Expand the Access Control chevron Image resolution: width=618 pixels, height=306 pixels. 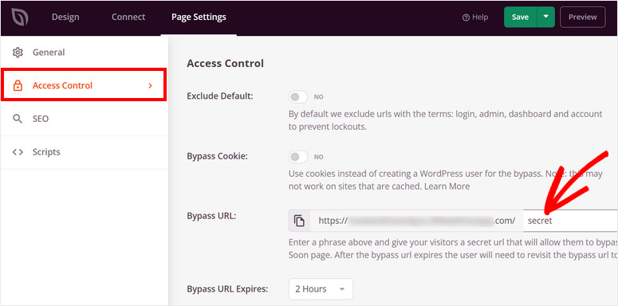pyautogui.click(x=150, y=85)
